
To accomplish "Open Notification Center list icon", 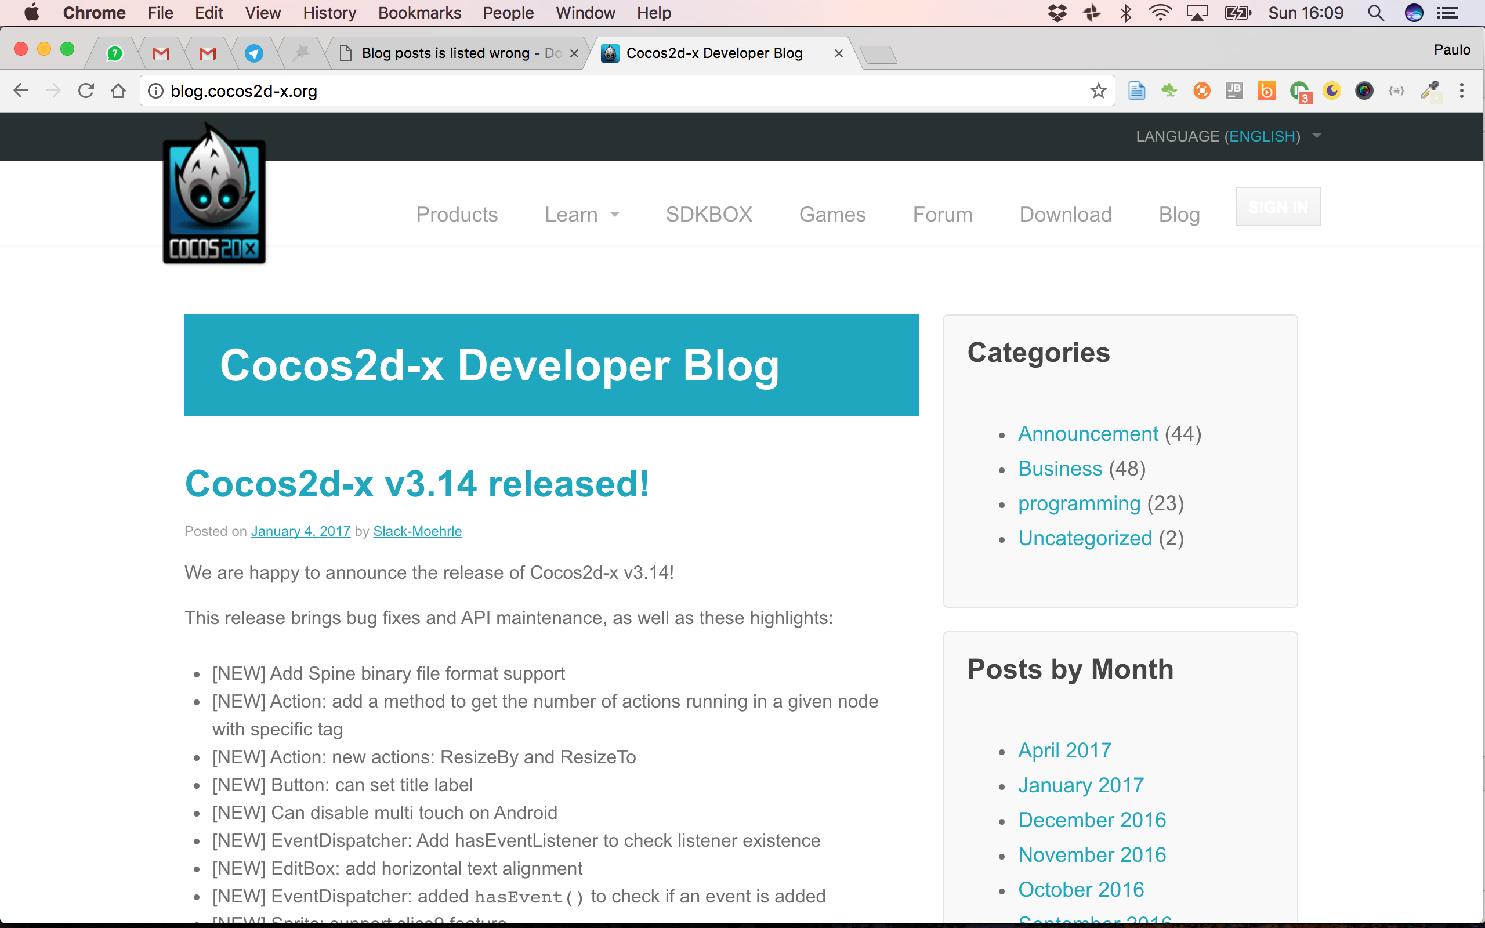I will pos(1448,13).
